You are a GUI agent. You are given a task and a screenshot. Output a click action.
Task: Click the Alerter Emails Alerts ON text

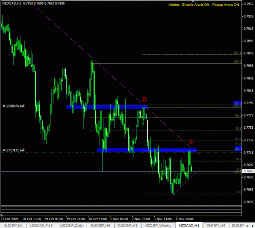coord(189,5)
